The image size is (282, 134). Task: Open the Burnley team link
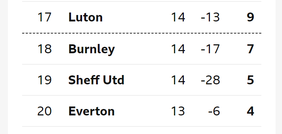(91, 49)
